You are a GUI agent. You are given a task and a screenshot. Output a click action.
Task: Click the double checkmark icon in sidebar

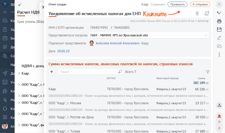(x=219, y=13)
